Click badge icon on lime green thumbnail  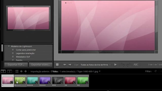click(x=24, y=82)
